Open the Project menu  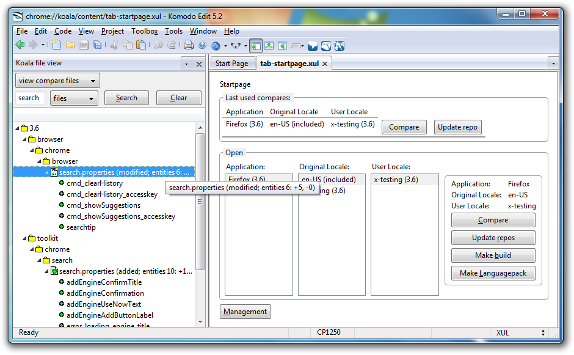click(x=112, y=31)
